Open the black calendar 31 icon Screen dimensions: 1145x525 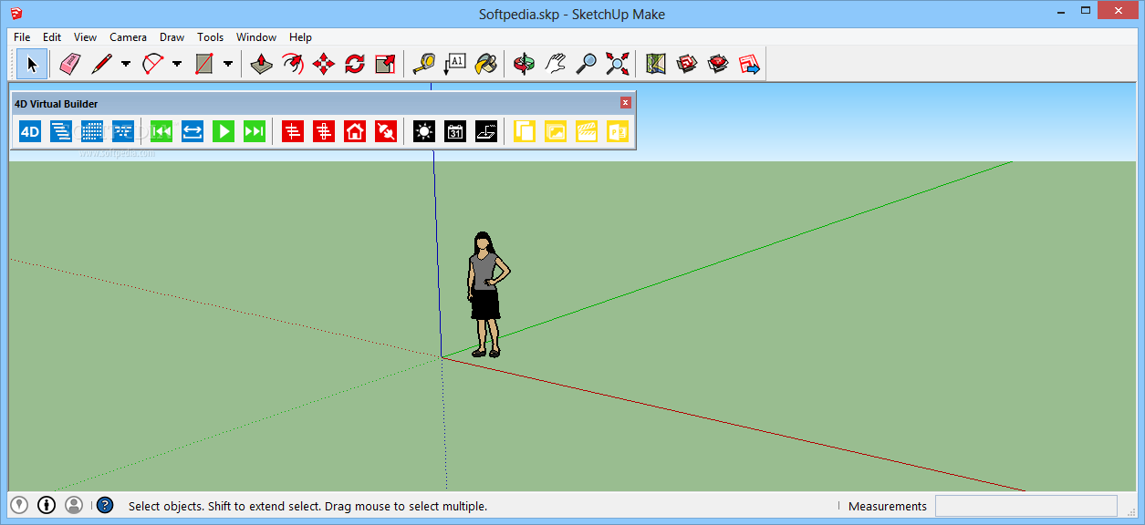(x=455, y=131)
